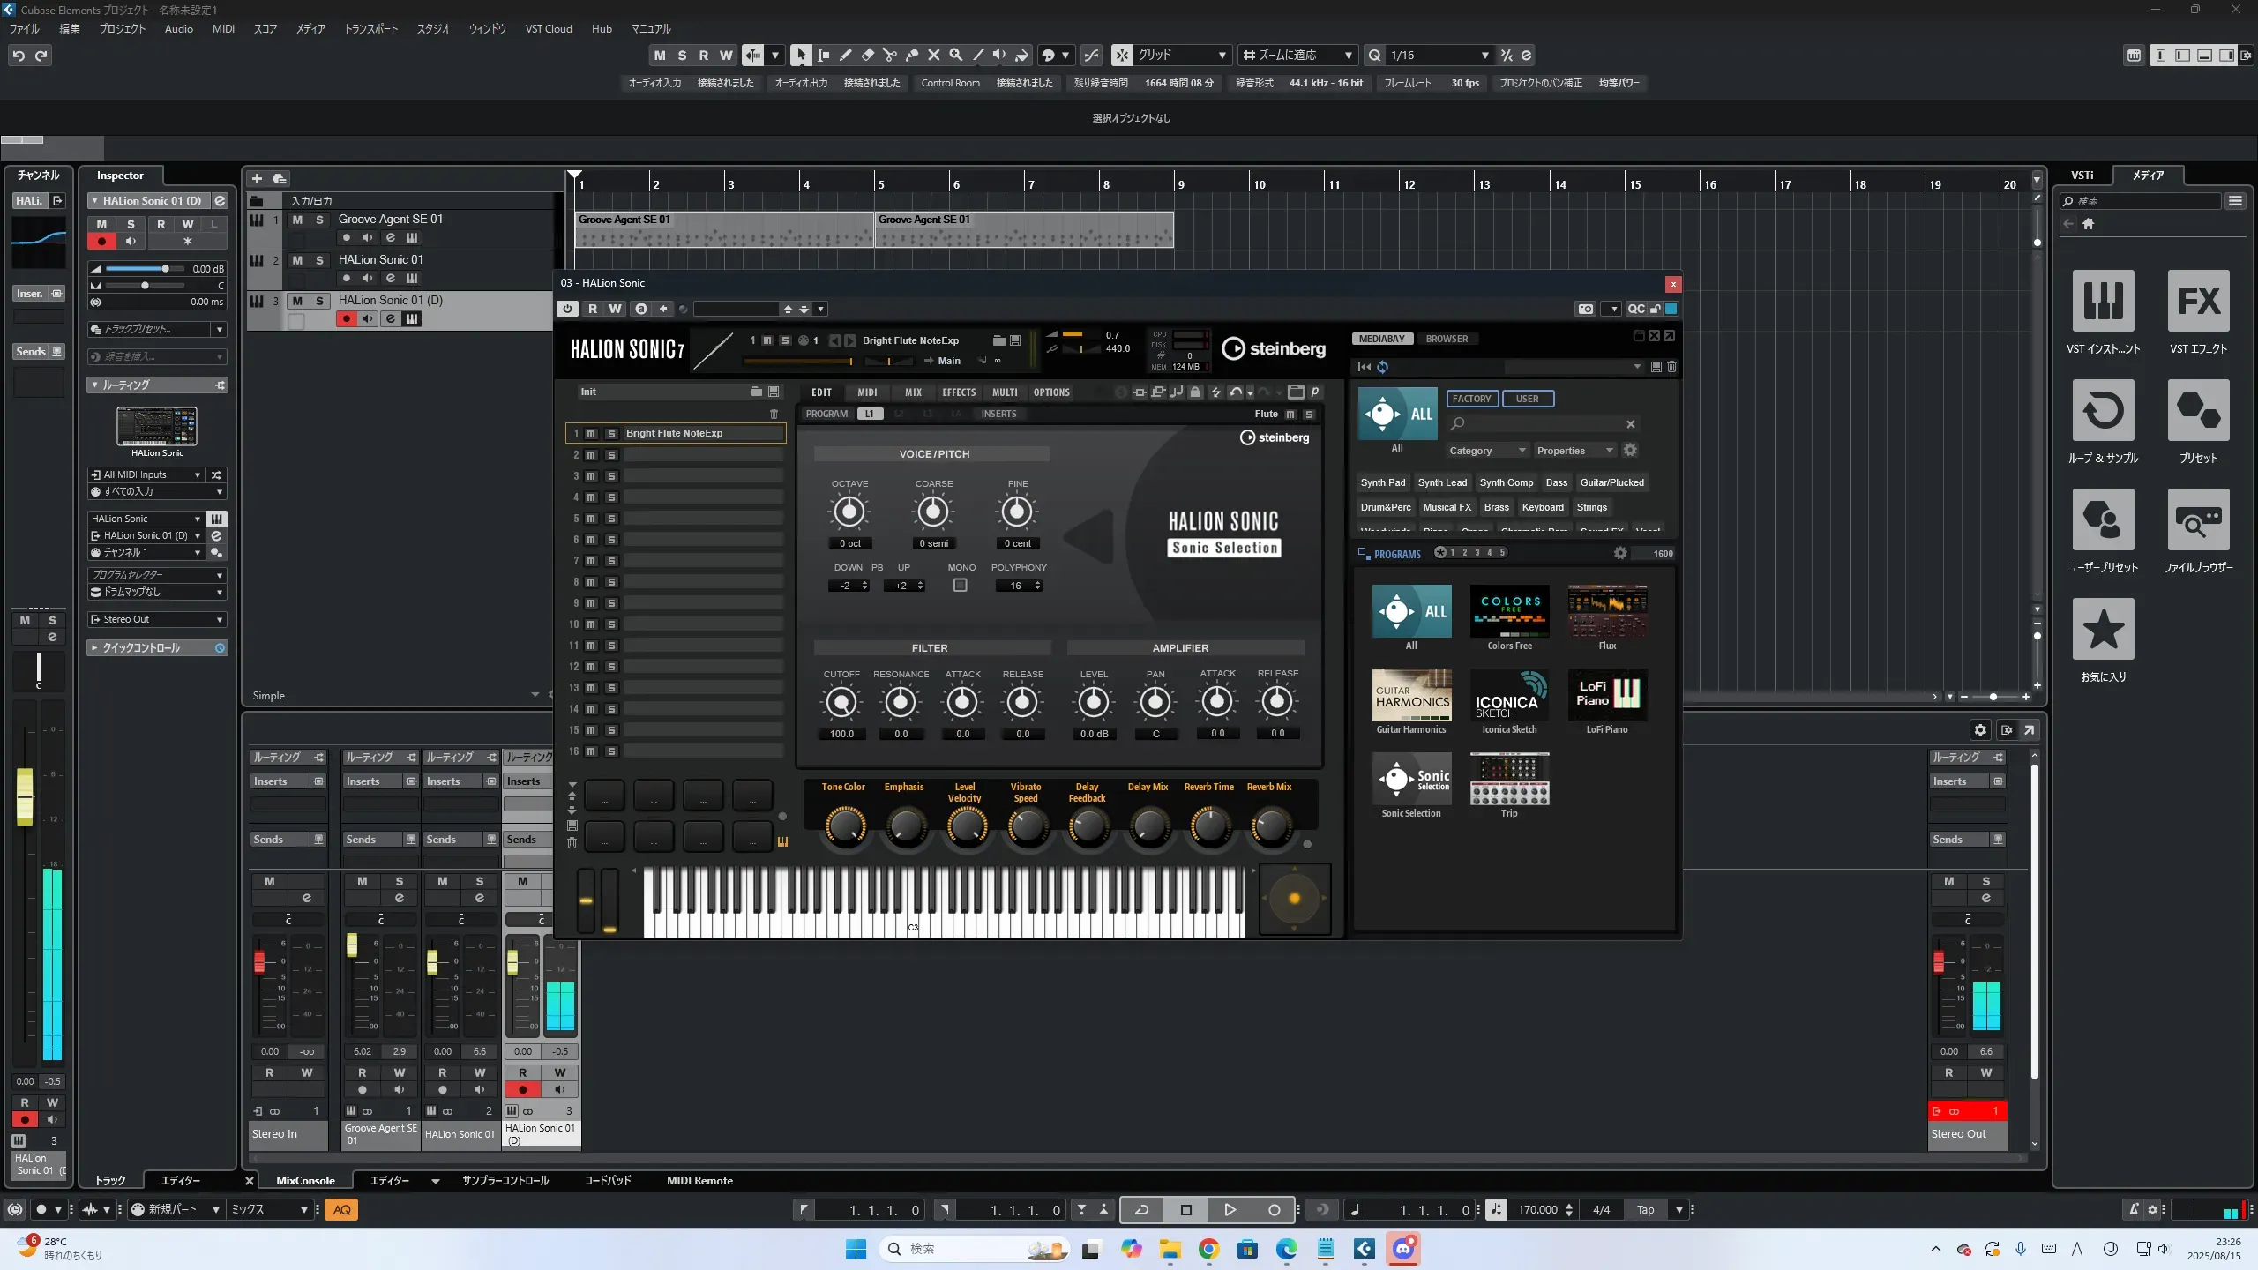Click the Add Track plus icon
Image resolution: width=2258 pixels, height=1270 pixels.
click(x=257, y=179)
